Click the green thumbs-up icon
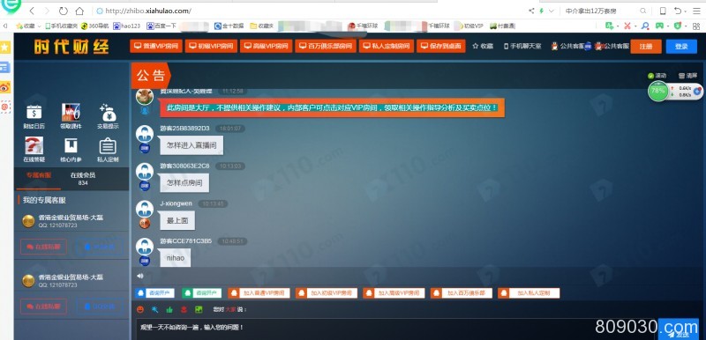This screenshot has height=340, width=706. pos(169,309)
